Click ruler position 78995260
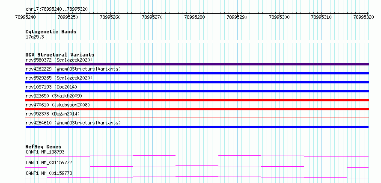The image size is (381, 183). (110, 17)
